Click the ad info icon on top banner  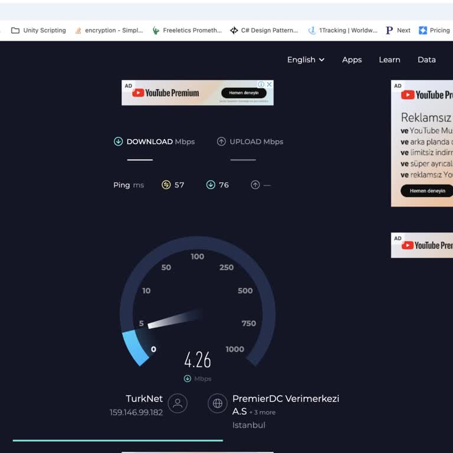click(x=261, y=84)
